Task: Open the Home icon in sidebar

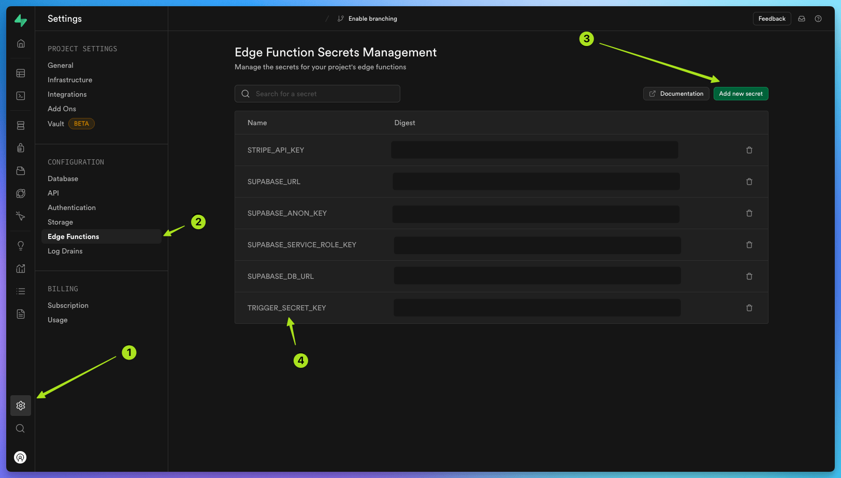Action: (21, 43)
